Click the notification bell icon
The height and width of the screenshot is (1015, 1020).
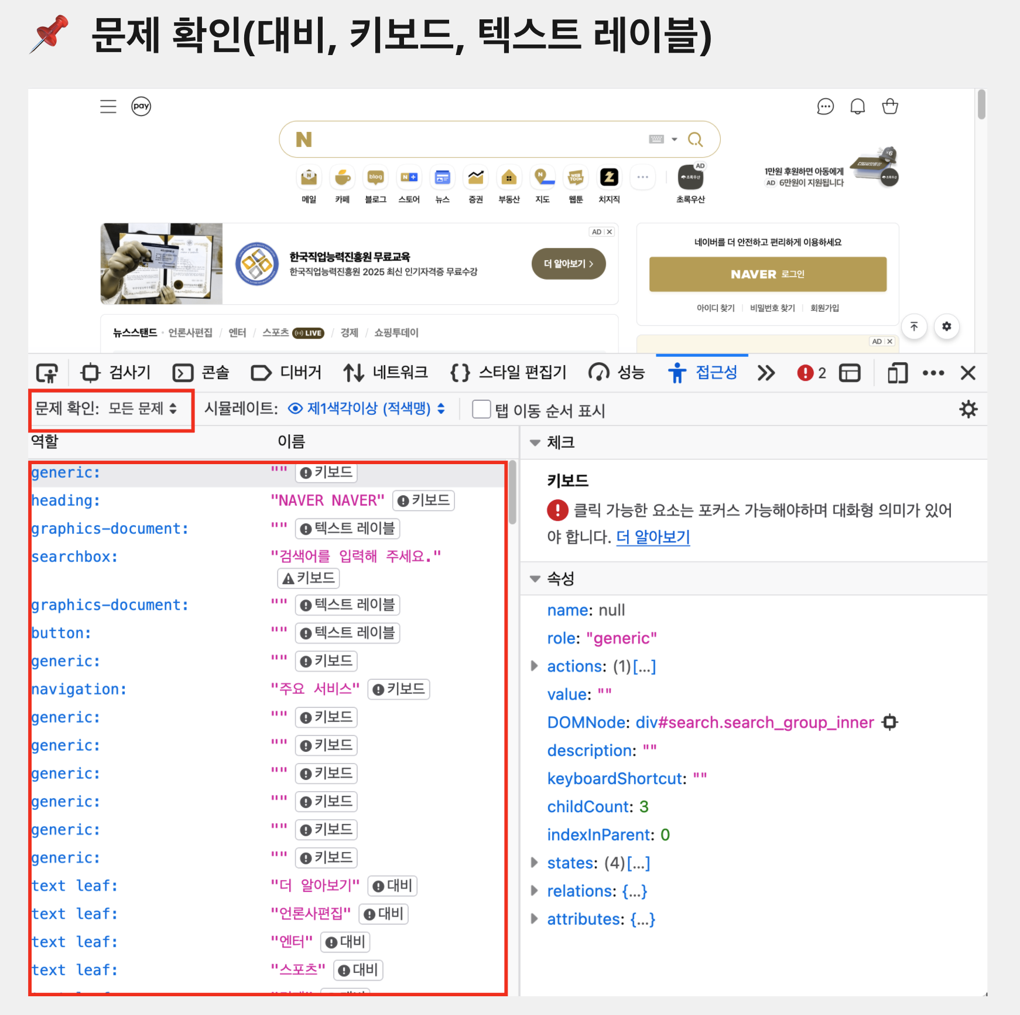pyautogui.click(x=858, y=106)
